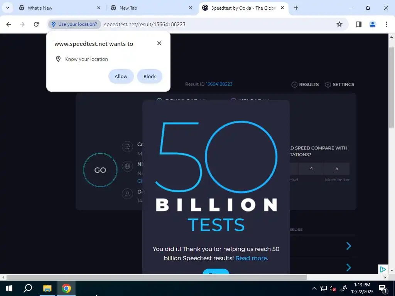This screenshot has width=395, height=296.
Task: Open Windows taskbar search
Action: coord(28,288)
